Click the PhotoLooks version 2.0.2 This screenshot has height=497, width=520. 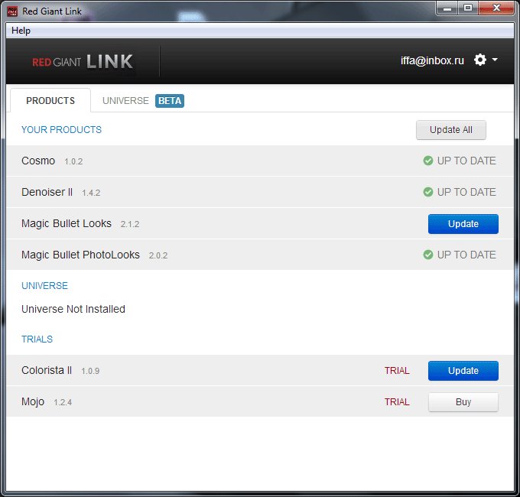[x=158, y=255]
